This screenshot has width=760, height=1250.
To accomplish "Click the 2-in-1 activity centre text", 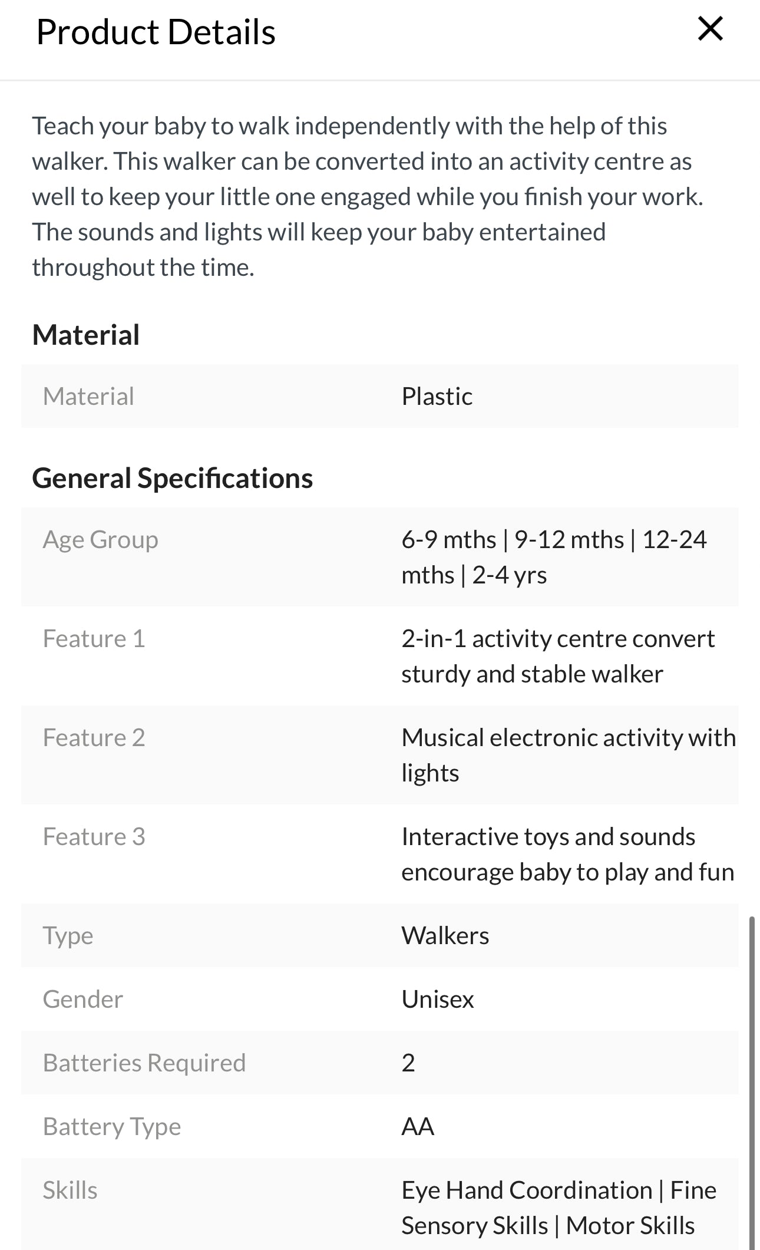I will click(x=557, y=656).
